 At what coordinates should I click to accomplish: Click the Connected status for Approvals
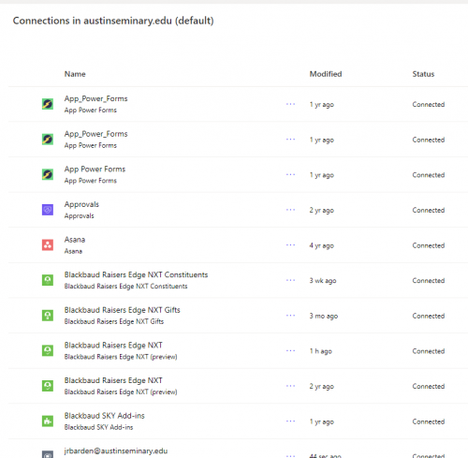[x=429, y=210]
